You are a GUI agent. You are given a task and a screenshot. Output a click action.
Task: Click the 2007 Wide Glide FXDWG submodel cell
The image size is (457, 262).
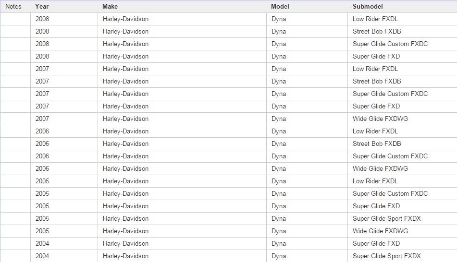pos(380,119)
